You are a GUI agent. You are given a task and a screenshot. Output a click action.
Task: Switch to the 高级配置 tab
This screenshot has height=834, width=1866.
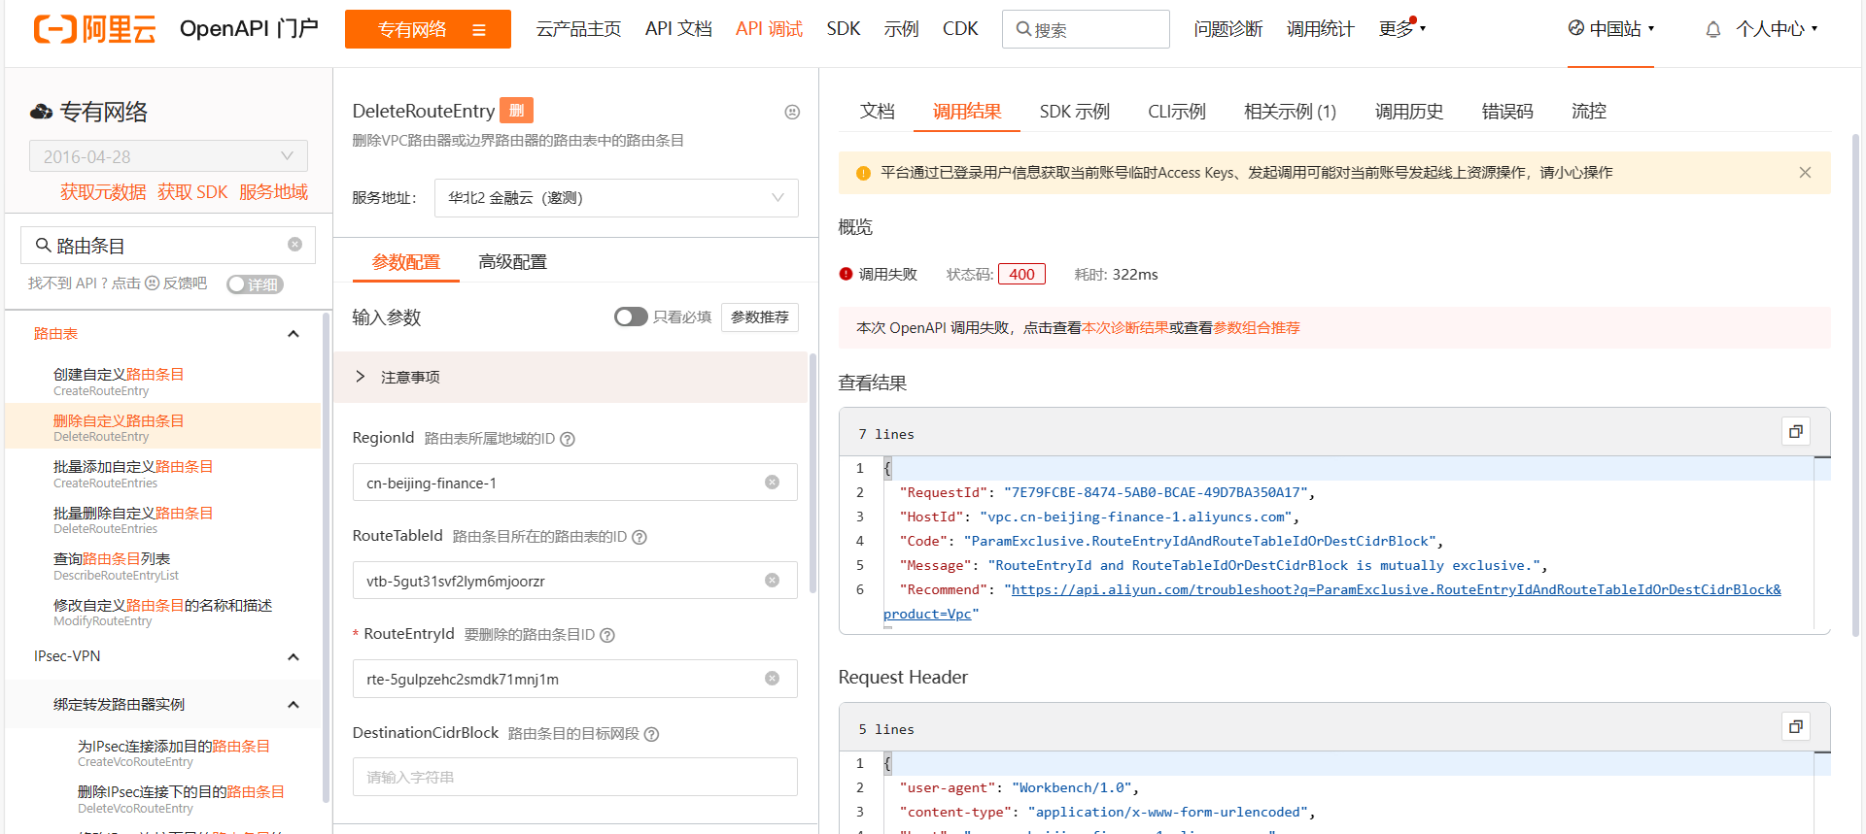tap(512, 262)
